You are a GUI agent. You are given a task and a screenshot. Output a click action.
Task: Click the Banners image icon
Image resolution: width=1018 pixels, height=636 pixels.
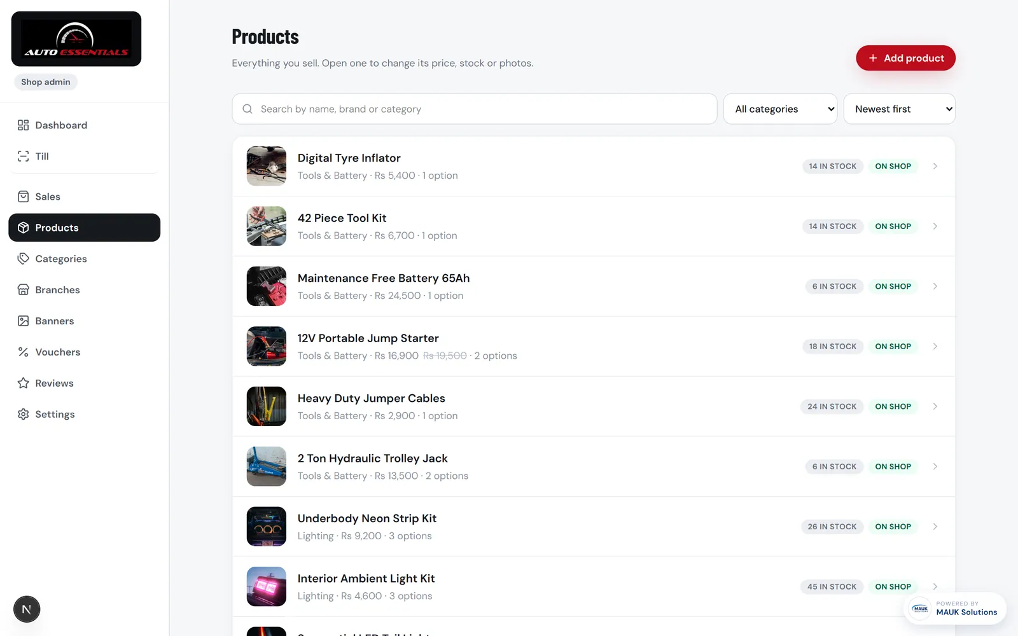(x=24, y=321)
